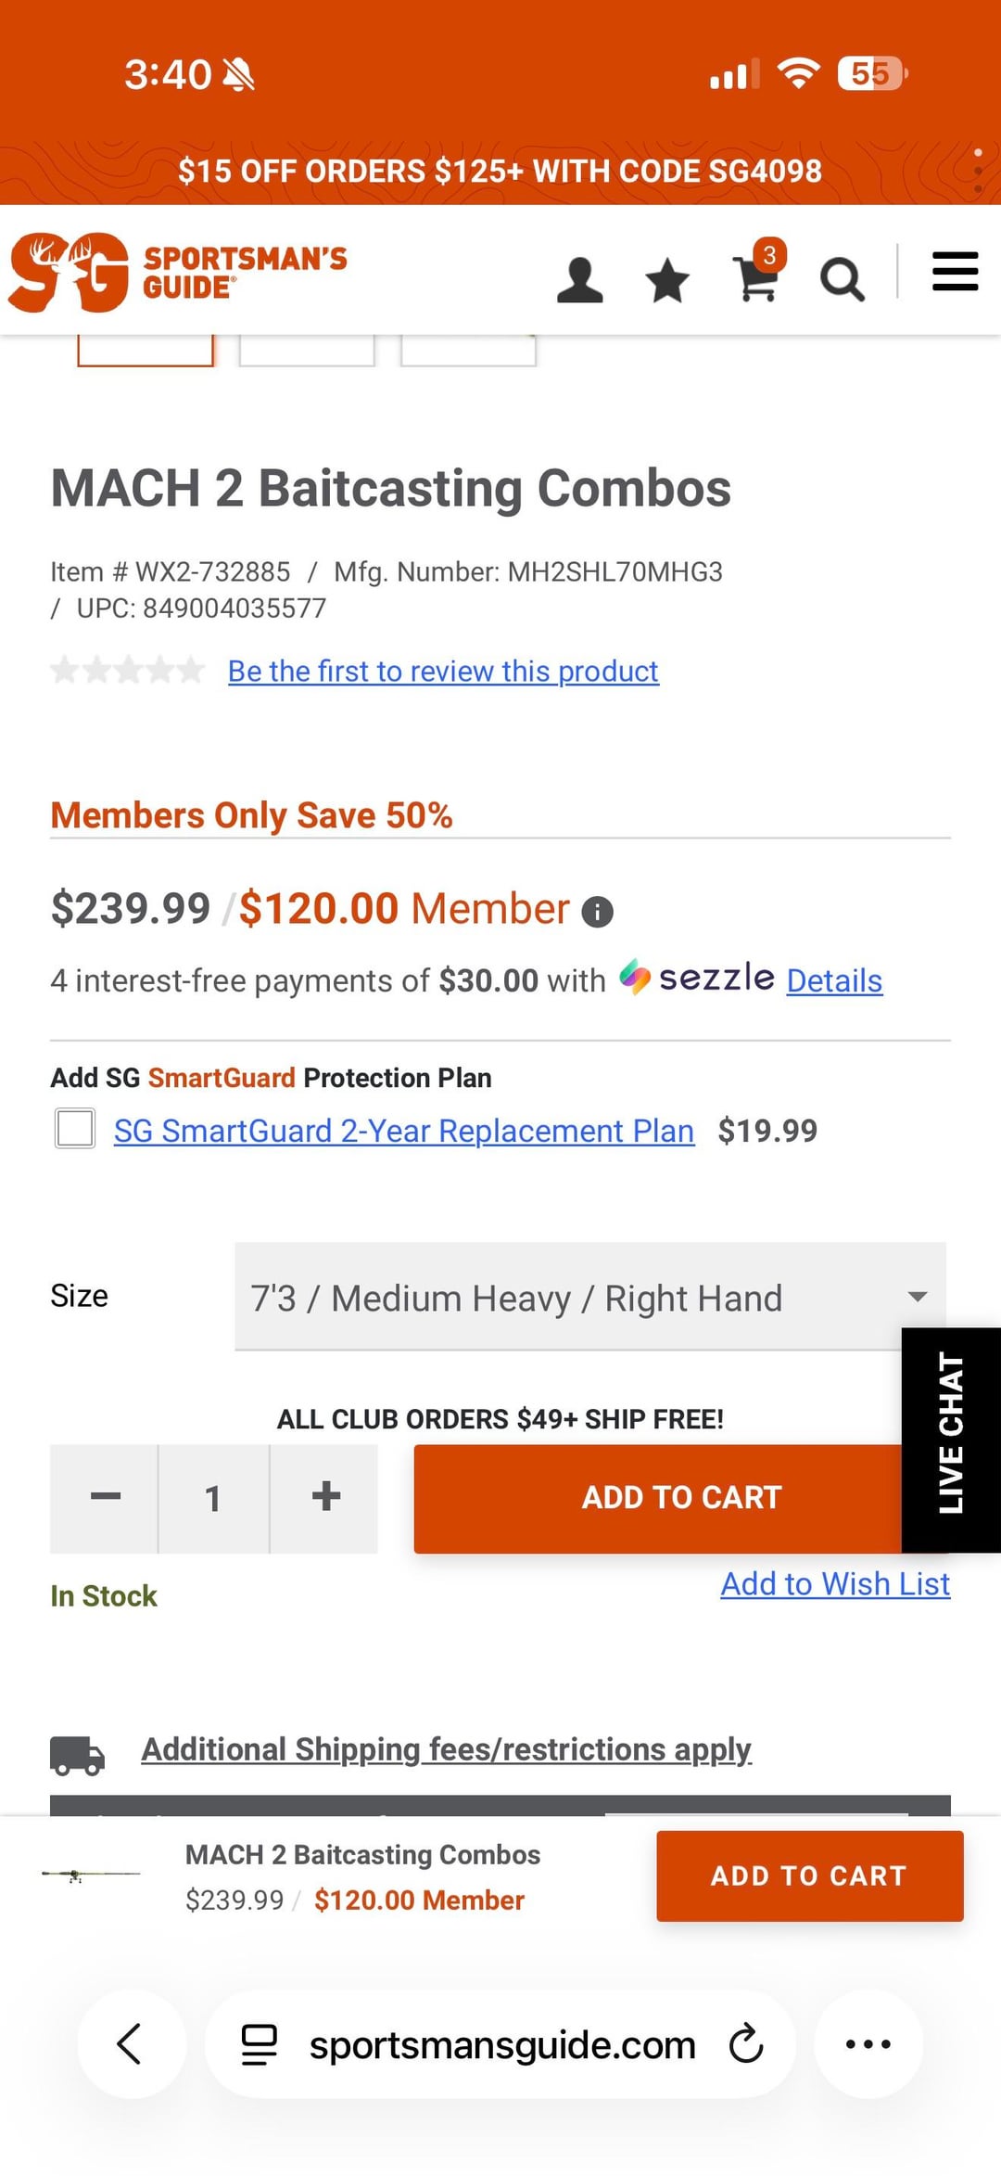Viewport: 1001px width, 2176px height.
Task: Open the LIVE CHAT side tab
Action: pyautogui.click(x=951, y=1439)
